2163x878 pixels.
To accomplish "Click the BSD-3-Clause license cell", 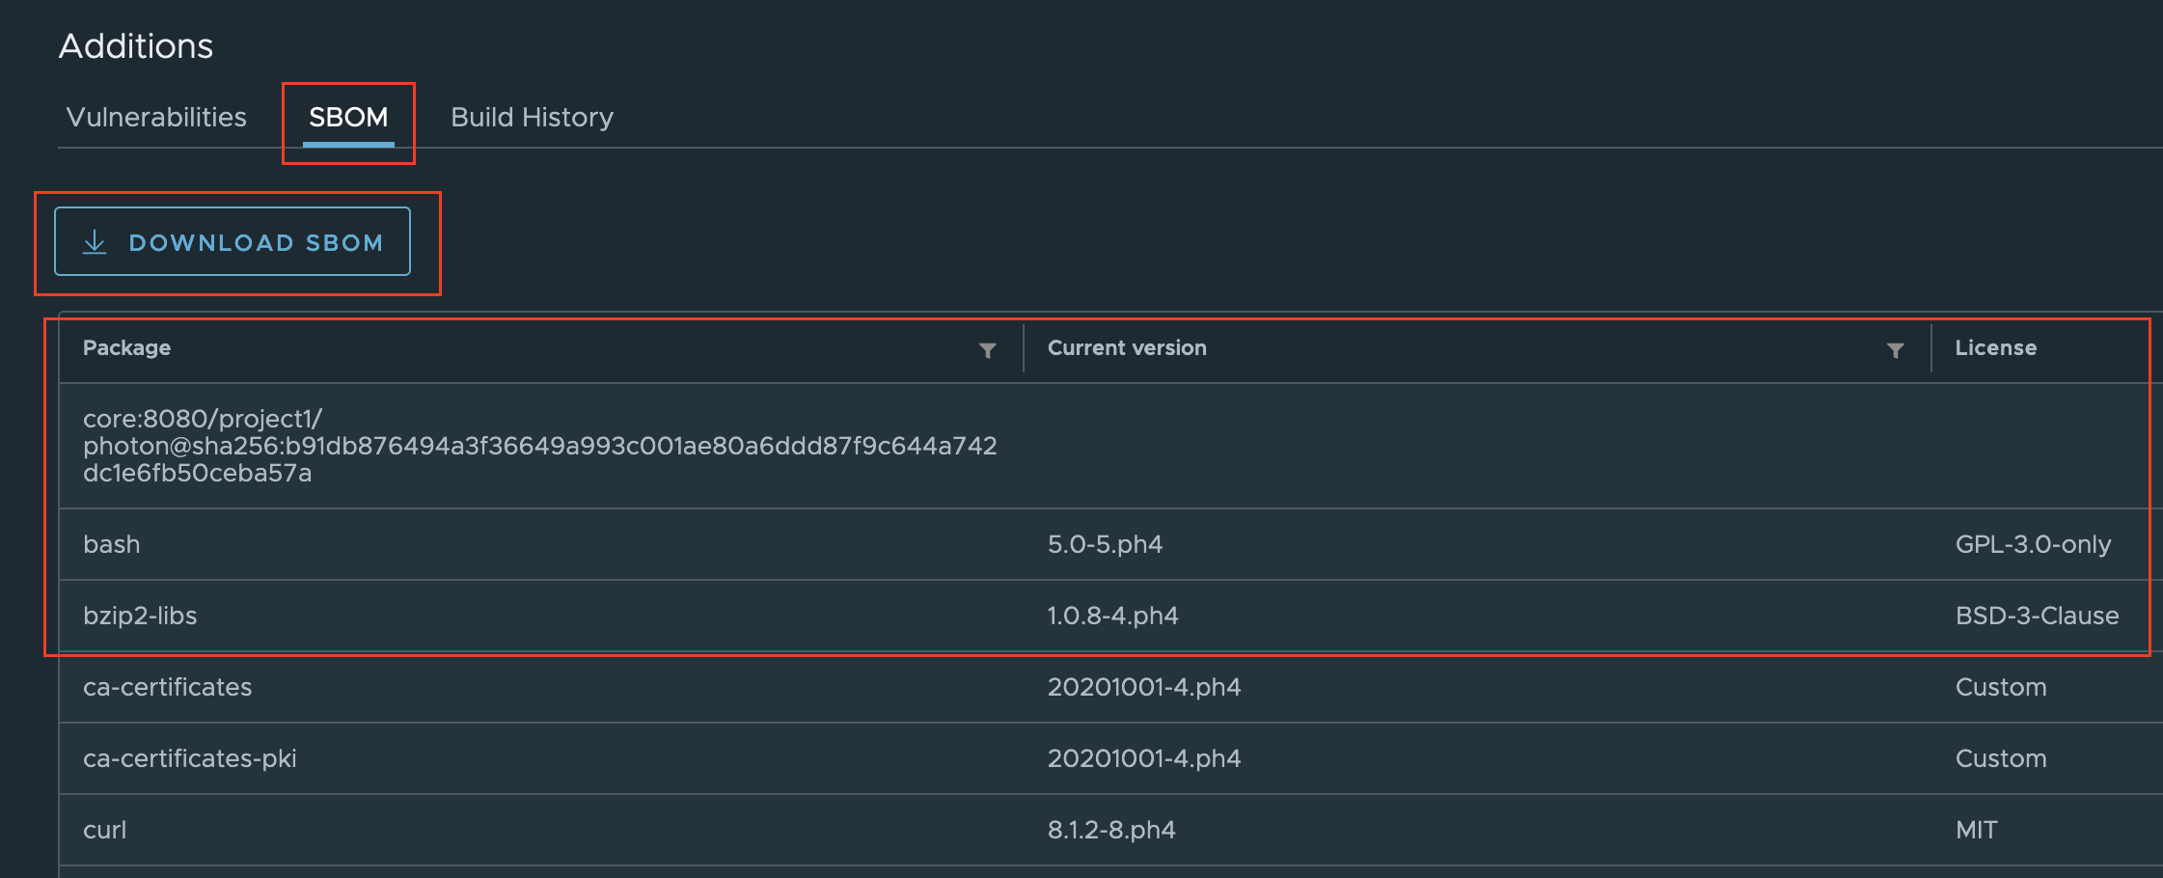I will click(x=2037, y=616).
